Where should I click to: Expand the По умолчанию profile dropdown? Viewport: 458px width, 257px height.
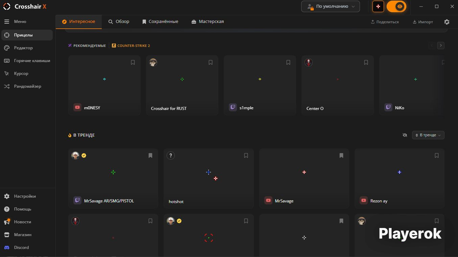pos(331,6)
